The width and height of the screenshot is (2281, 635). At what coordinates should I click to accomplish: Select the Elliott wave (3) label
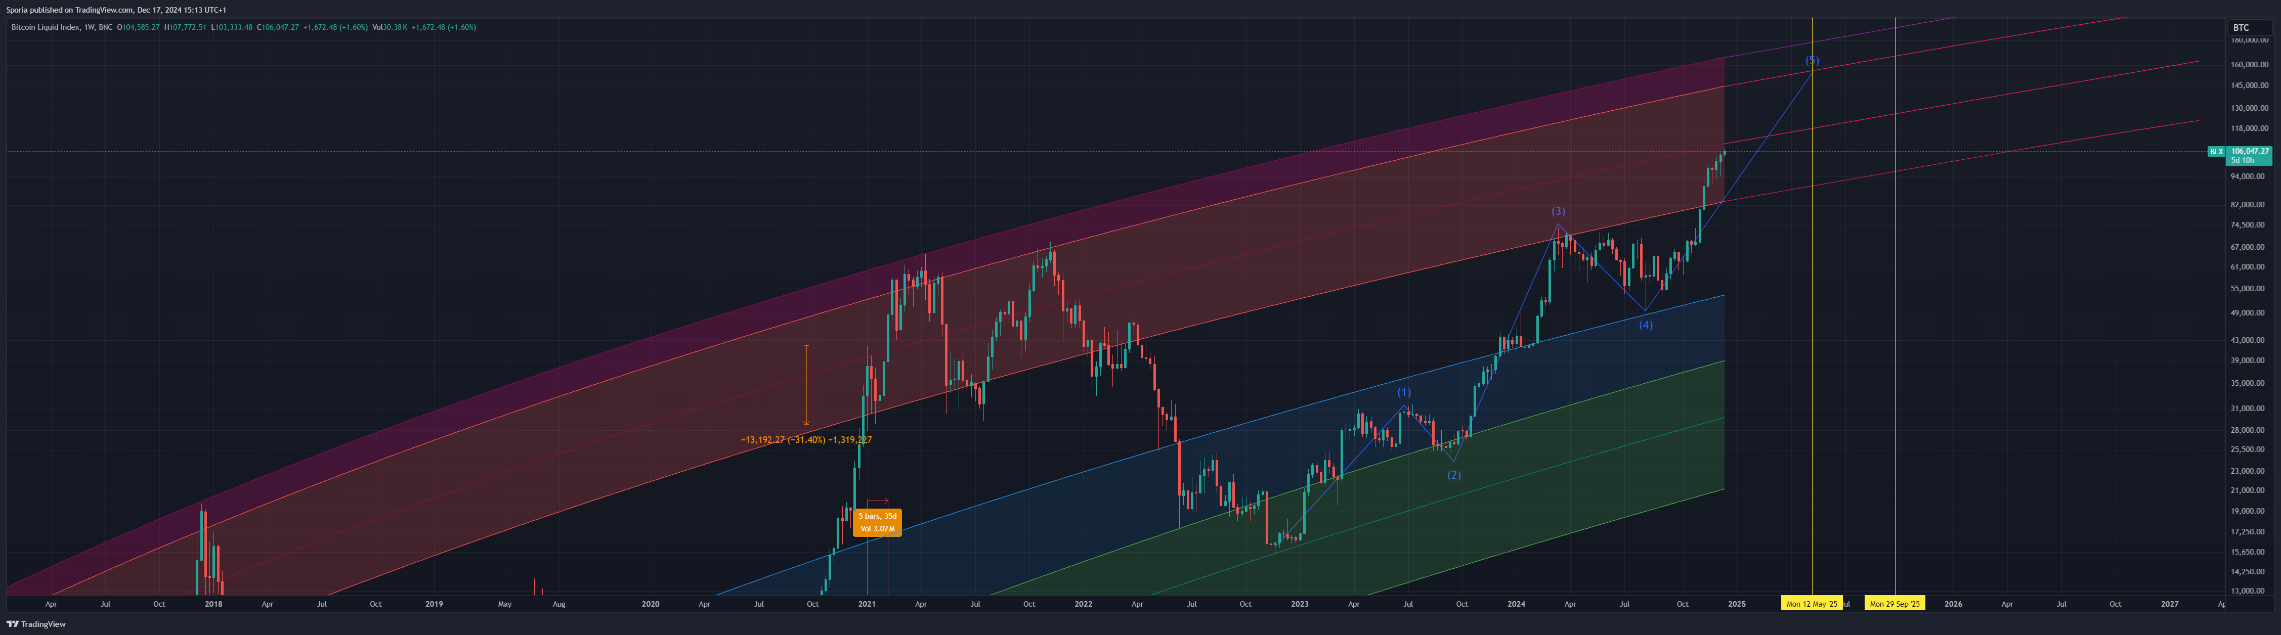(1558, 211)
